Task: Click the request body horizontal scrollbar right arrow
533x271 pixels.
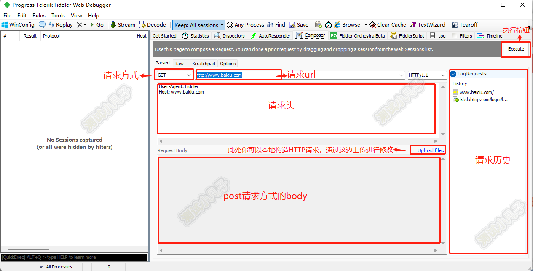Action: click(x=436, y=250)
